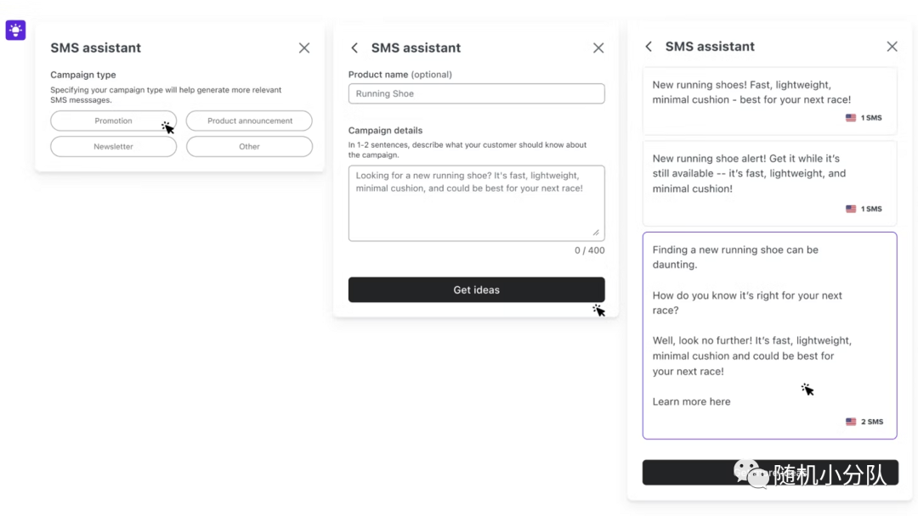Image resolution: width=918 pixels, height=516 pixels.
Task: Close the Campaign details SMS assistant panel
Action: [598, 48]
